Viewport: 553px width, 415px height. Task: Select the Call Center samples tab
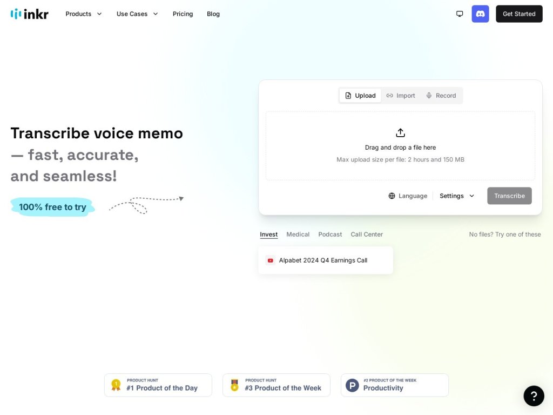tap(367, 235)
